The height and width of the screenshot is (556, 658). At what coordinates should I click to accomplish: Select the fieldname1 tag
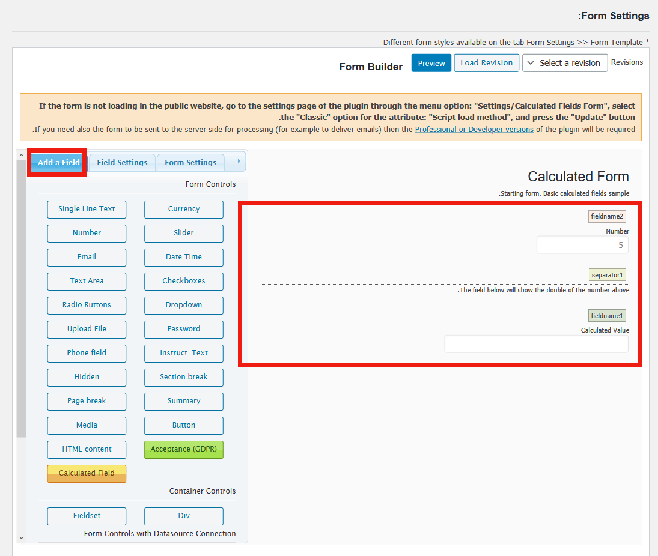(607, 316)
